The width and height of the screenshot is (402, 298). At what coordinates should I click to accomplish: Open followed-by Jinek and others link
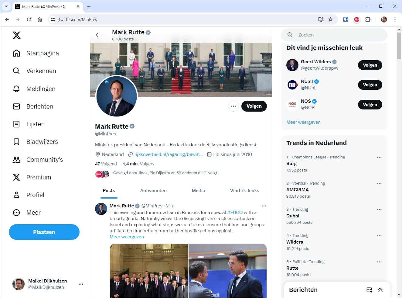point(165,173)
